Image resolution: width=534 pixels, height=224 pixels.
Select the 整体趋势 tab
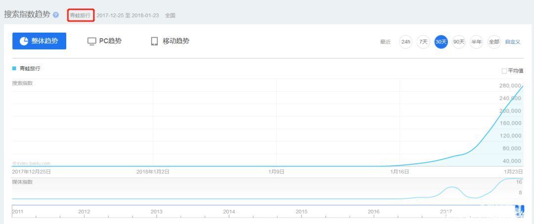pos(39,41)
